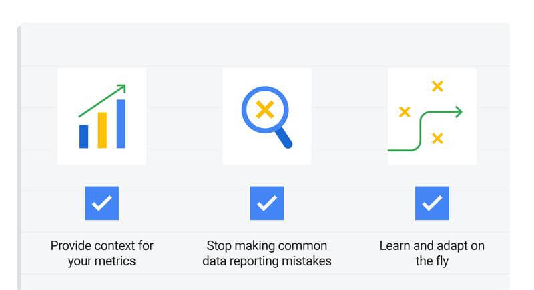
Task: Click the blue magnifier handle
Action: pos(284,139)
